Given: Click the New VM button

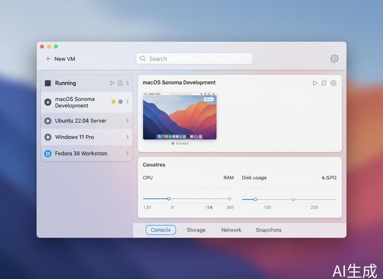Looking at the screenshot, I should [x=60, y=59].
